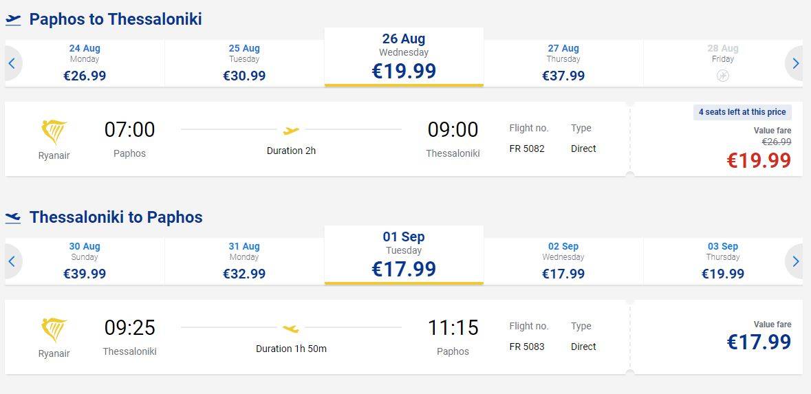
Task: Switch to 02 Sep Wednesday €17.99 return date
Action: 563,261
